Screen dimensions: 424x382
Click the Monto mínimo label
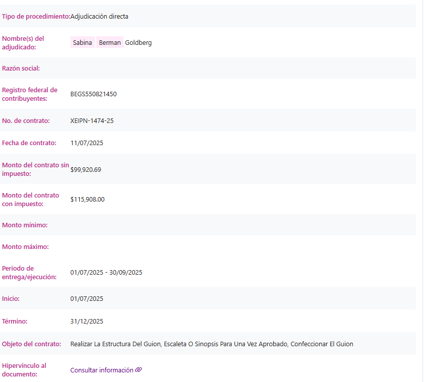pyautogui.click(x=25, y=225)
